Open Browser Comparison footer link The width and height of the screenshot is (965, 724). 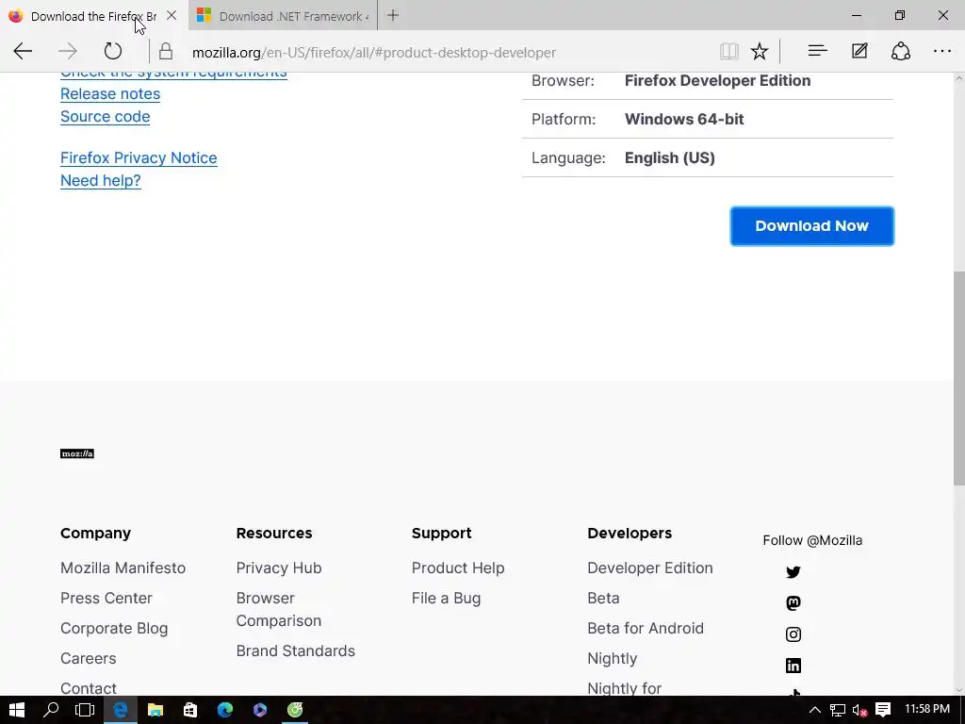279,609
